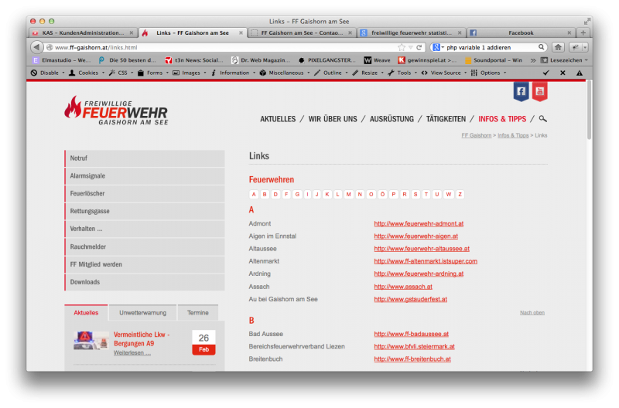
Task: Open Alarmsignale in the sidebar
Action: 145,176
